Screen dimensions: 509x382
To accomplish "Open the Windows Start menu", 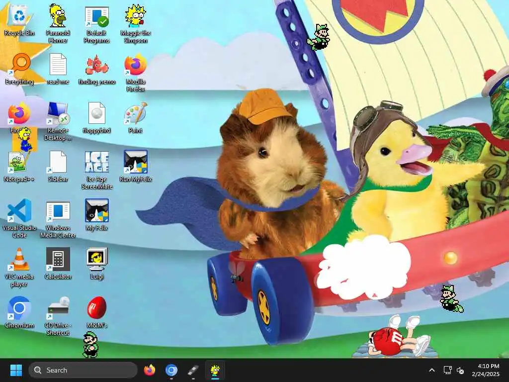I will (16, 370).
